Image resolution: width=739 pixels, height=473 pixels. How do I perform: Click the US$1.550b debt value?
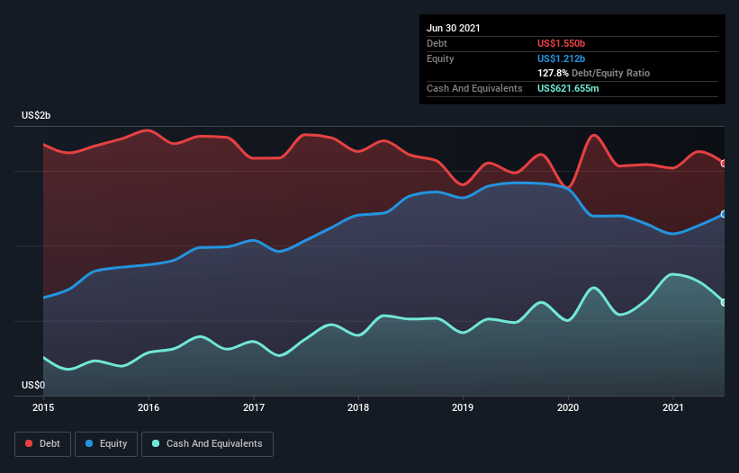[562, 43]
